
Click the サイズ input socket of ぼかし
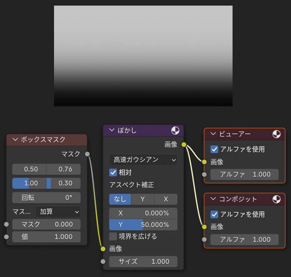tap(103, 261)
